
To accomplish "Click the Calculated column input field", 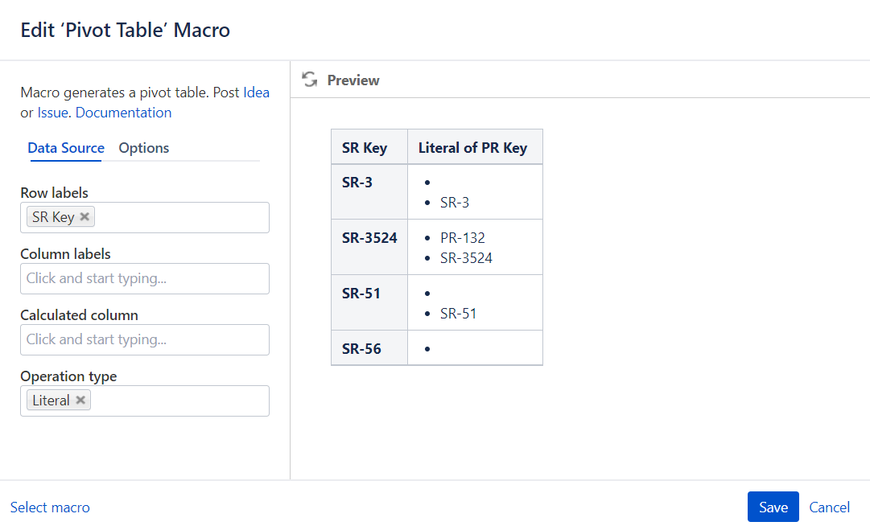I will [x=145, y=339].
